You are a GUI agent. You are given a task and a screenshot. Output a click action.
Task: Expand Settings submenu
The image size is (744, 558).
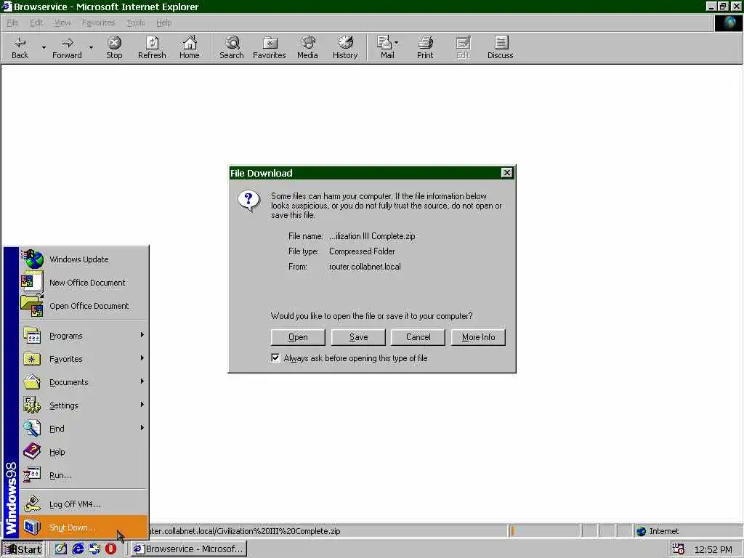[84, 405]
